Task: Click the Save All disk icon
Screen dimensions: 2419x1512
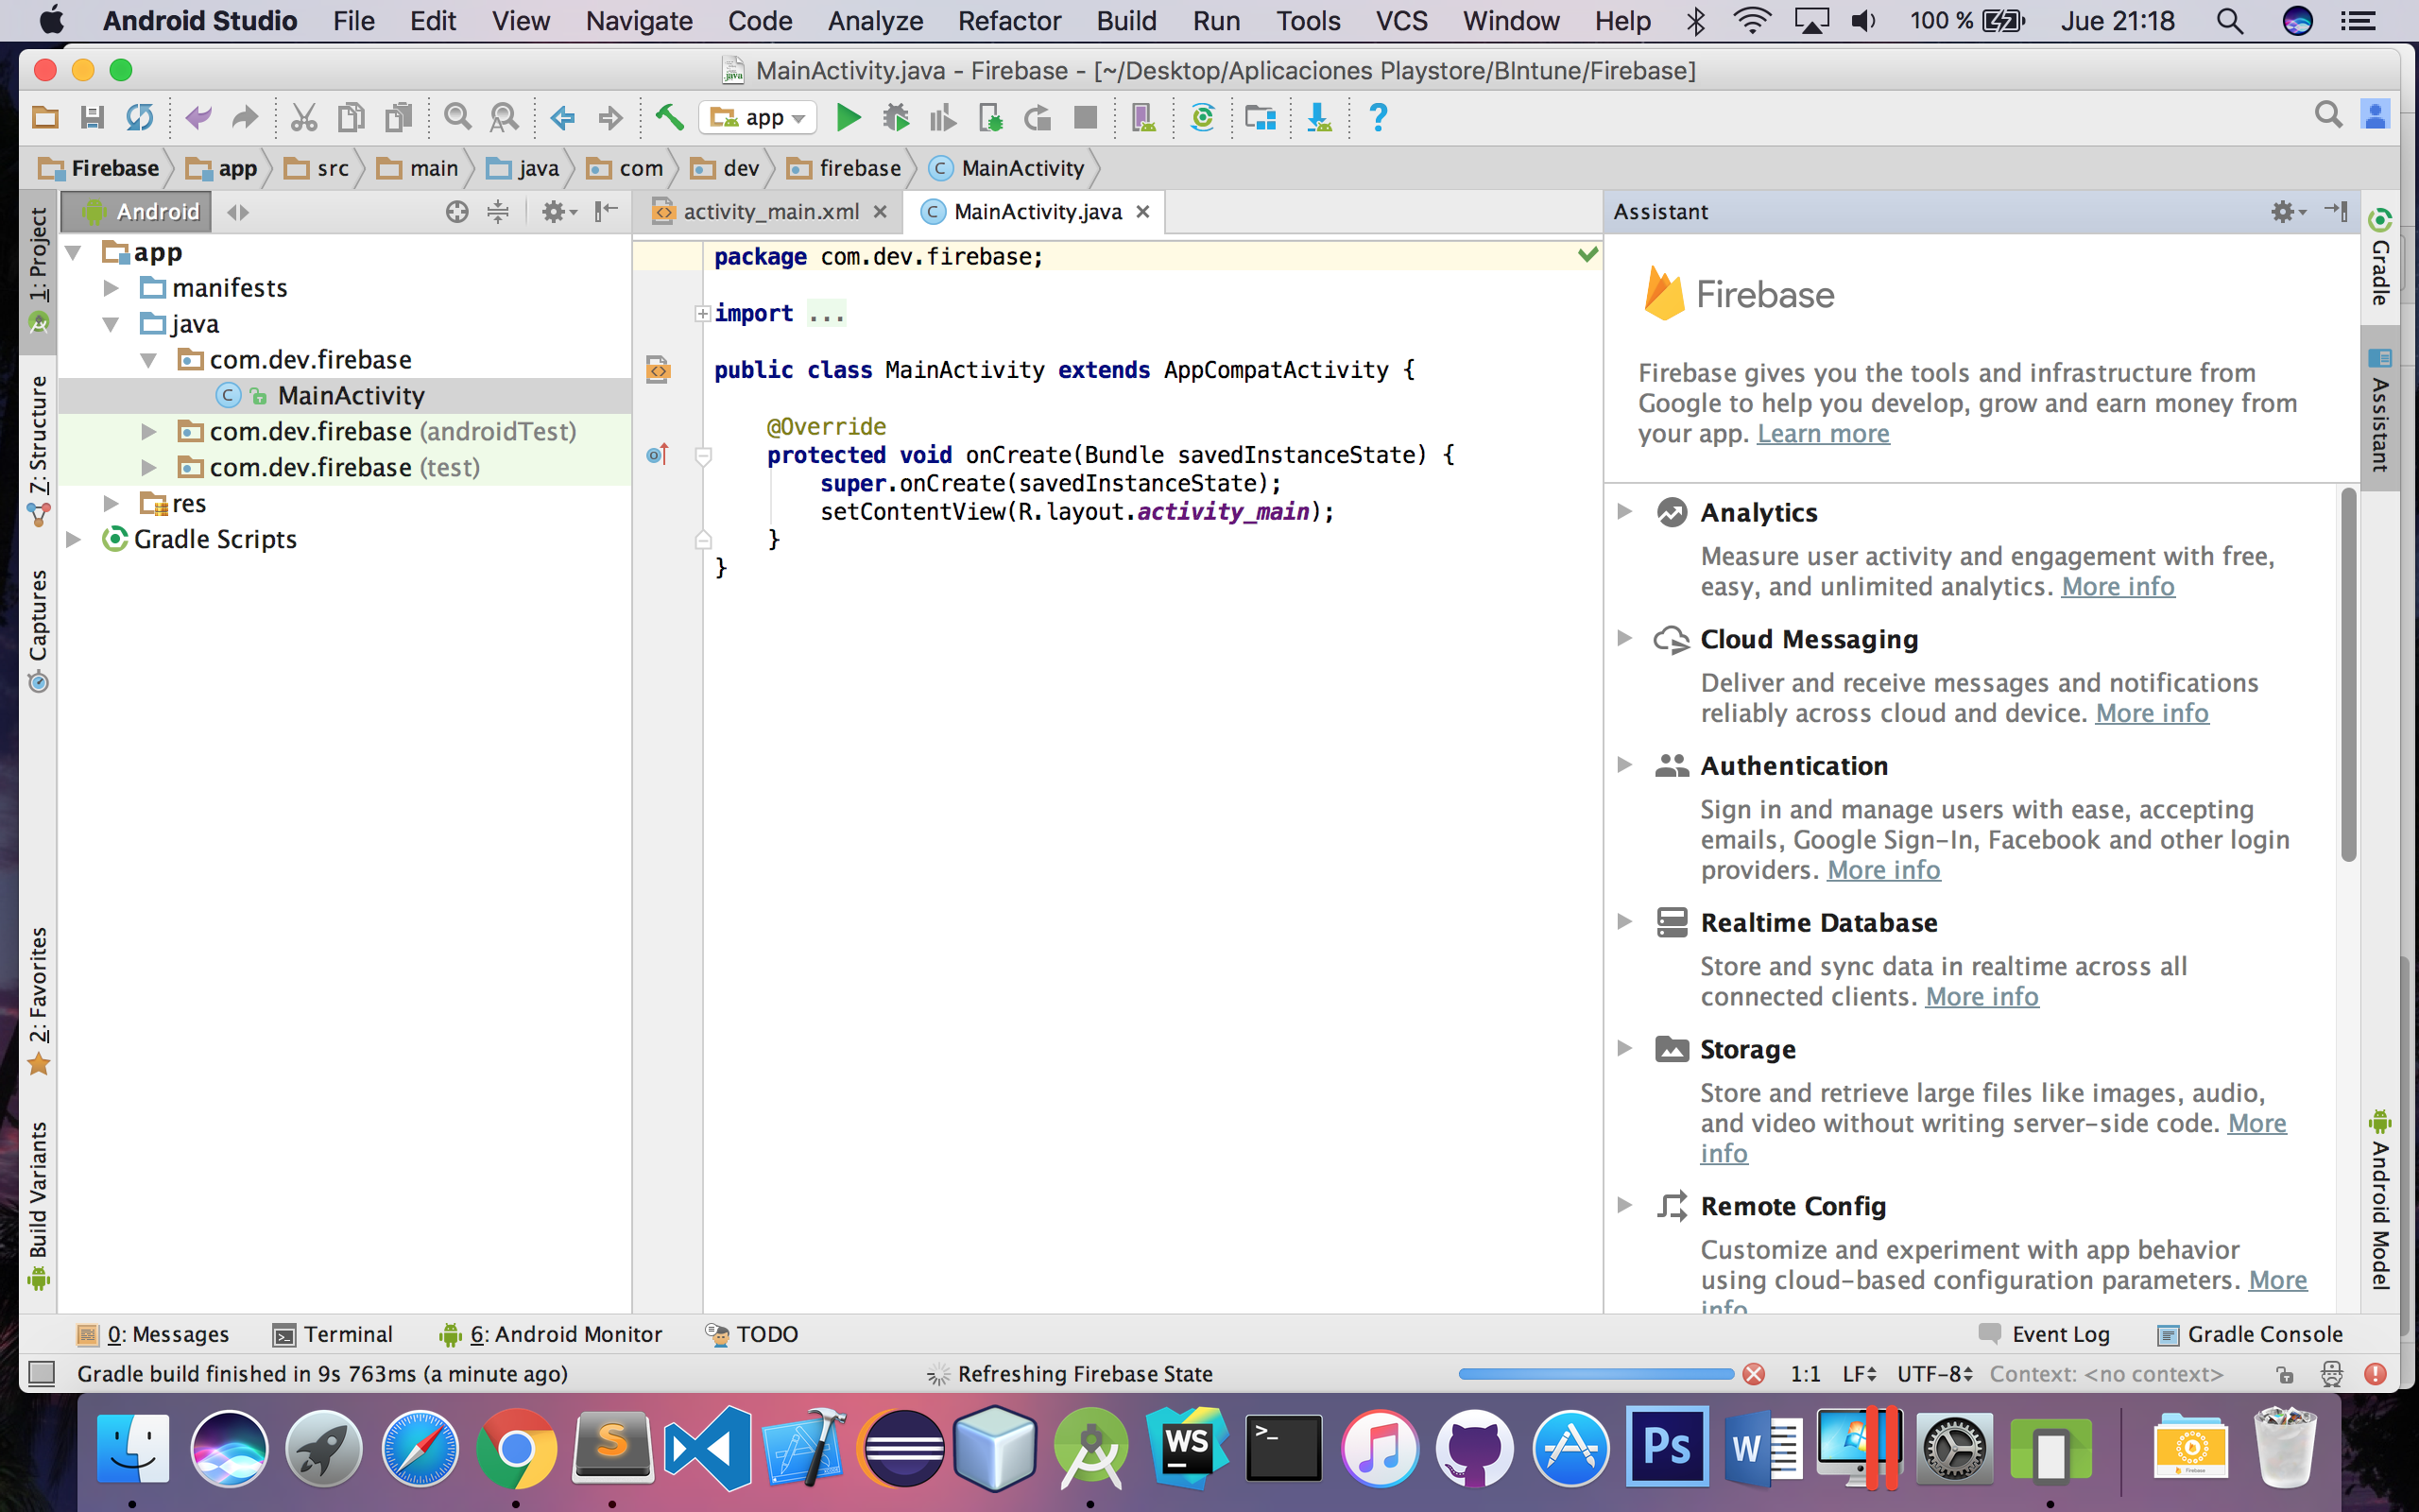Action: [x=92, y=118]
